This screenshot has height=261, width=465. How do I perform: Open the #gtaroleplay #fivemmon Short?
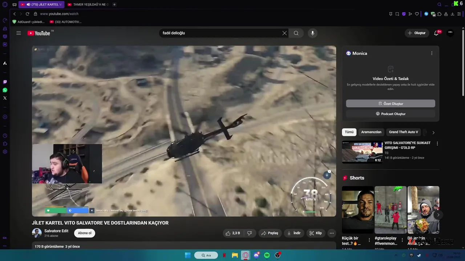coord(390,210)
